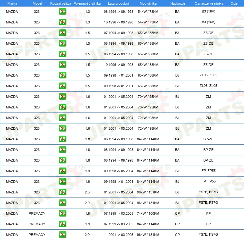Select the 10.1996 -> 09.1998 cell in the 1.5 row

(119, 65)
